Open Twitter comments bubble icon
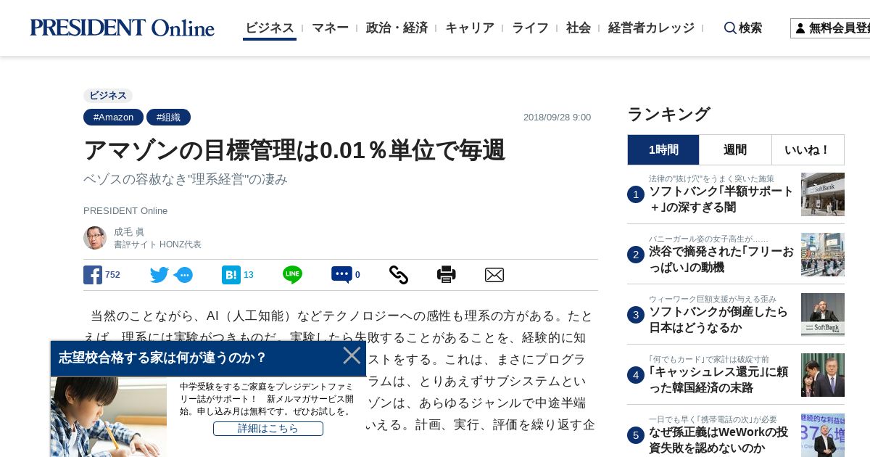This screenshot has width=870, height=457. (x=183, y=275)
